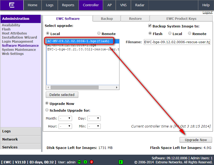Choose the Upgrade Now radio option
214x165 pixels.
[47, 103]
